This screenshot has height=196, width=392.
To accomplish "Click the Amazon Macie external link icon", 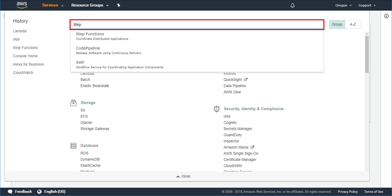I will click(x=252, y=147).
